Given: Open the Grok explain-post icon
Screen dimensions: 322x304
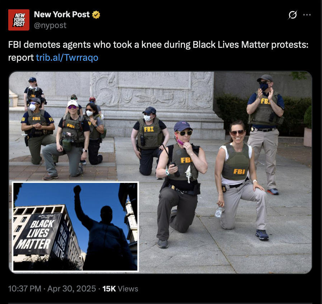Looking at the screenshot, I should (x=293, y=15).
